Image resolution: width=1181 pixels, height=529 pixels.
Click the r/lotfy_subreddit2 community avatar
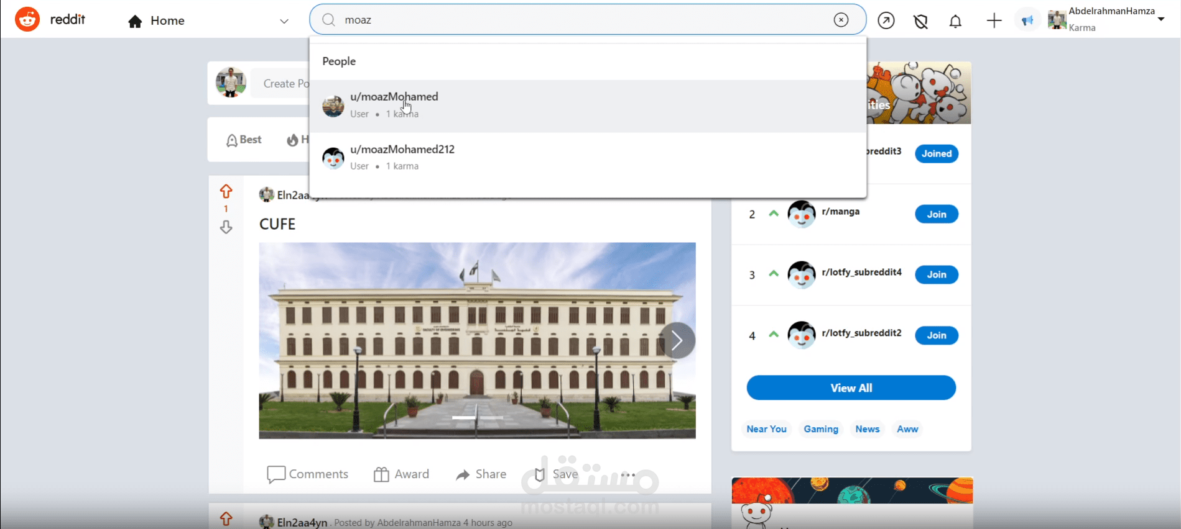coord(802,335)
